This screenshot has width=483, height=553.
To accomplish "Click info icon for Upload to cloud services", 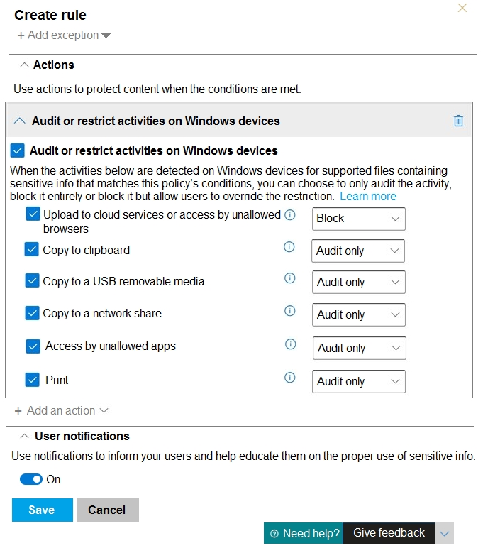I will [289, 215].
